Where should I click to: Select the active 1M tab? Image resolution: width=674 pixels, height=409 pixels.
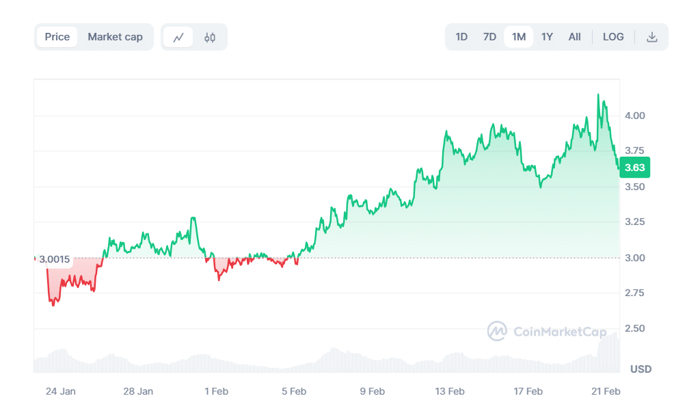[x=518, y=37]
